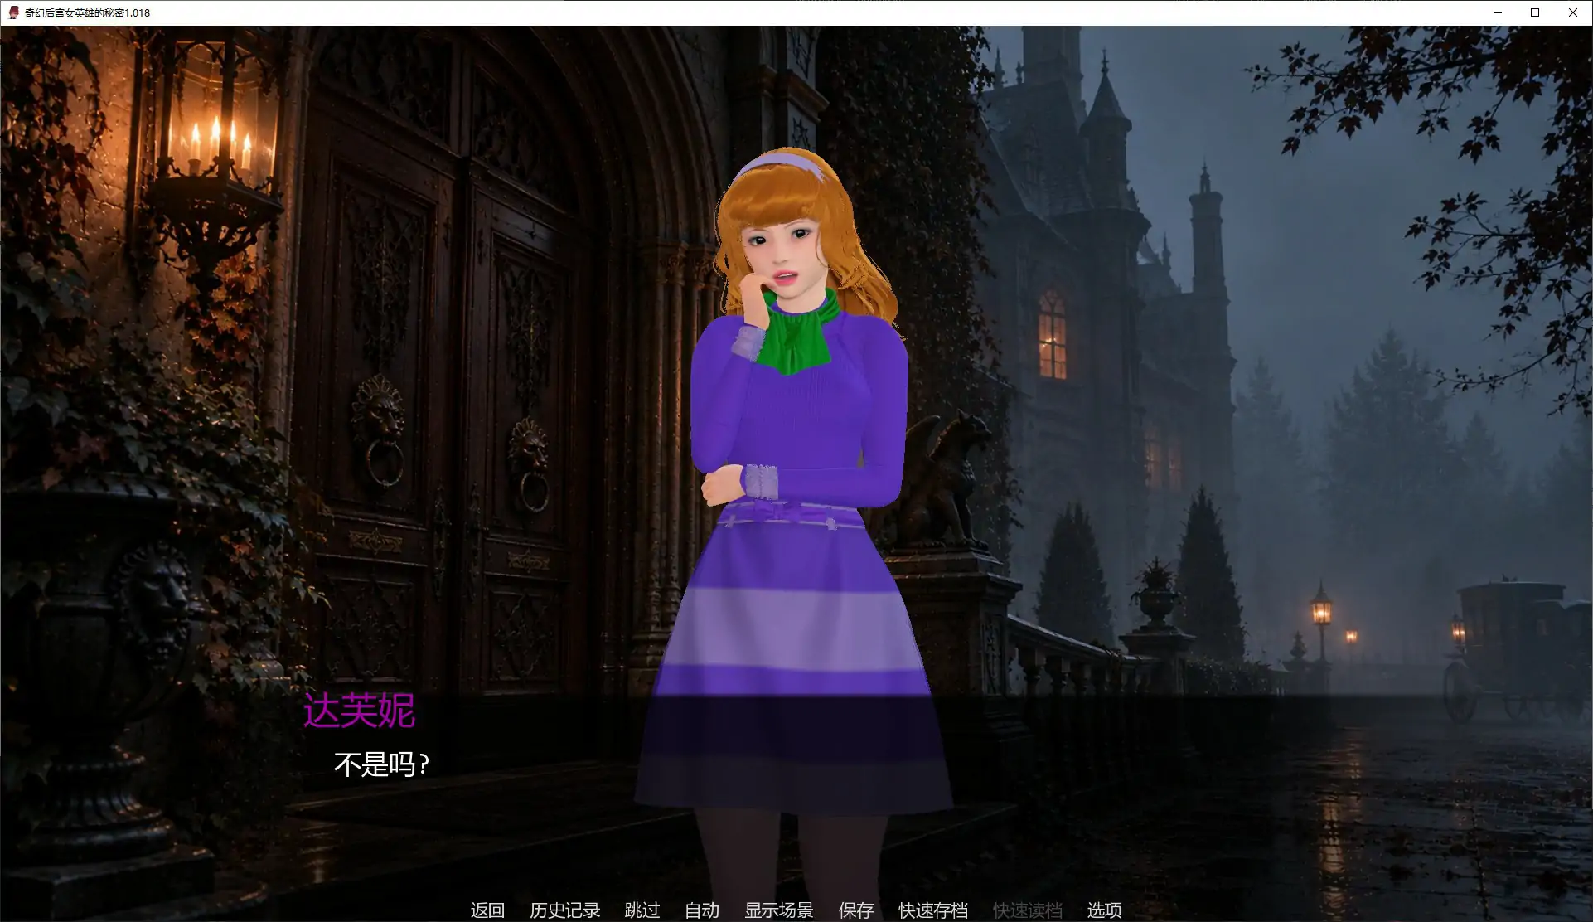The image size is (1593, 922).
Task: Click the game icon in the title bar
Action: [13, 12]
